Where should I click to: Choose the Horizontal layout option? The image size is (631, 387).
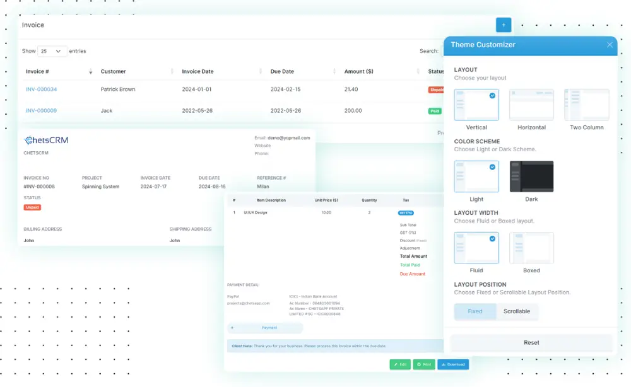tap(531, 105)
